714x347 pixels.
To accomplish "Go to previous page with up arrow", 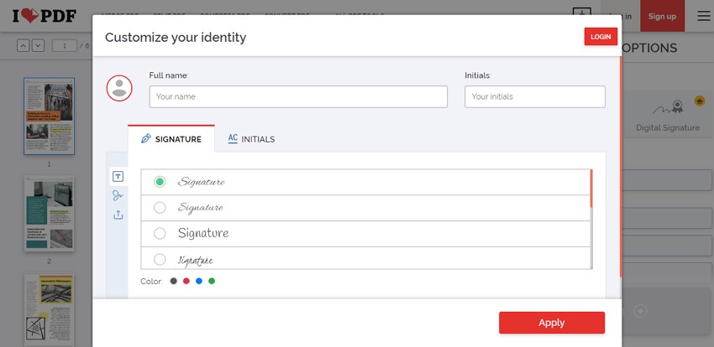I will coord(24,45).
